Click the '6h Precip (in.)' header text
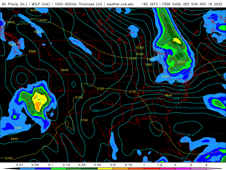 pos(15,4)
